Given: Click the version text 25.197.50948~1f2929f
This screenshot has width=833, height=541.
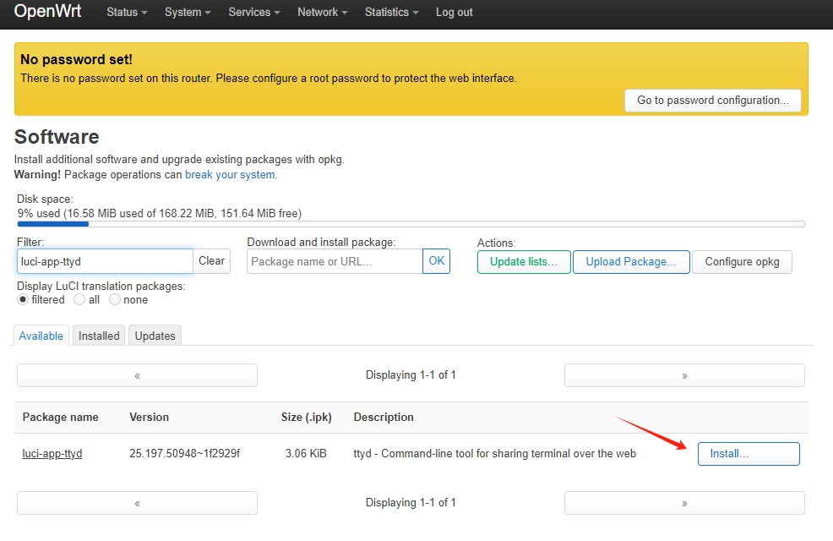Looking at the screenshot, I should (184, 454).
